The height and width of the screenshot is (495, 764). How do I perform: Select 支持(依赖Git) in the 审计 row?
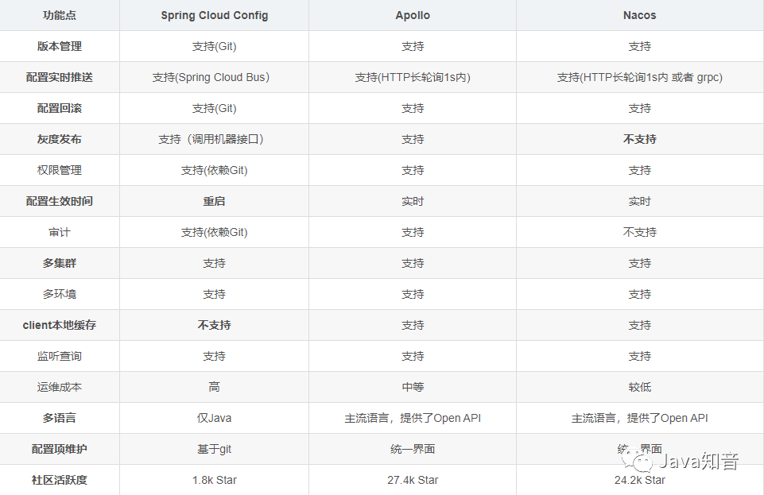click(215, 232)
